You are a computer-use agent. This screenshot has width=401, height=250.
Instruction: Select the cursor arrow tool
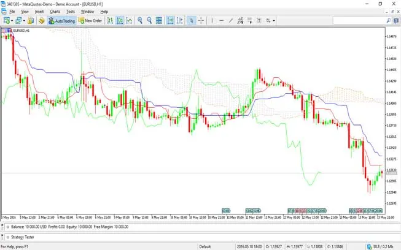(x=192, y=21)
